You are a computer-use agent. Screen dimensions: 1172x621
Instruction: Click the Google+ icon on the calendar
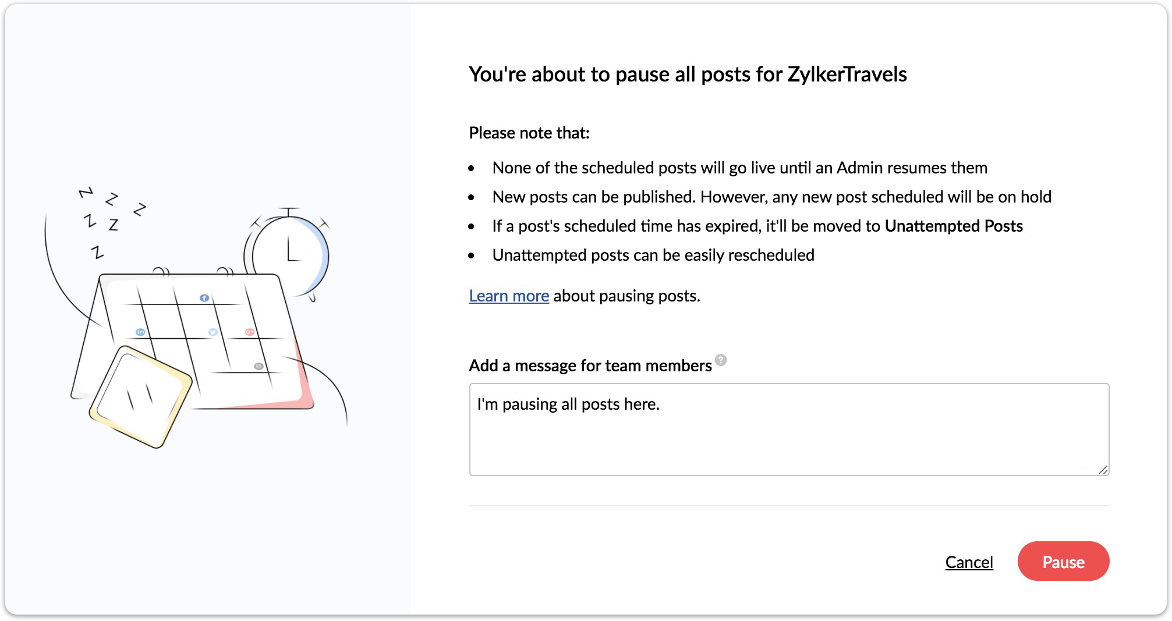point(249,332)
